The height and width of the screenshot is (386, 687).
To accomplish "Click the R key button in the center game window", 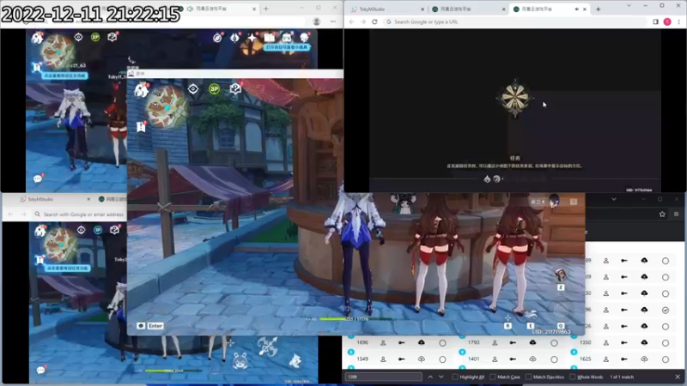I will (x=508, y=326).
